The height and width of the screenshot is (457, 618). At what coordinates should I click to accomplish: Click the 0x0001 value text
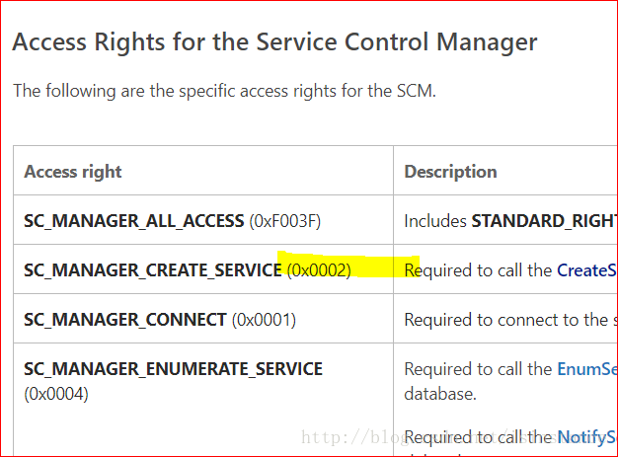pyautogui.click(x=264, y=320)
